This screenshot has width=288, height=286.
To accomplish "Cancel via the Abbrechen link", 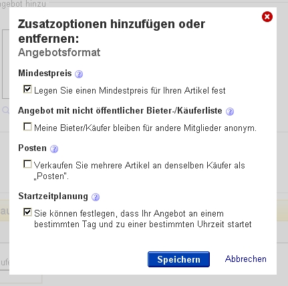I will pyautogui.click(x=246, y=259).
